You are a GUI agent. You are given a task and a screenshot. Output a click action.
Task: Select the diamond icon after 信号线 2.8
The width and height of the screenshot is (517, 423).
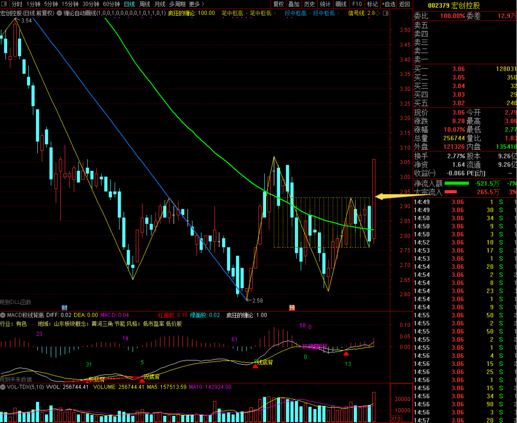[378, 13]
